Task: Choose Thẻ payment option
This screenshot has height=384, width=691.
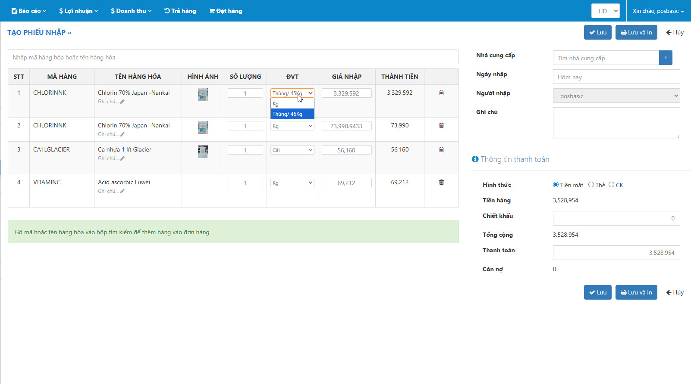Action: tap(591, 185)
